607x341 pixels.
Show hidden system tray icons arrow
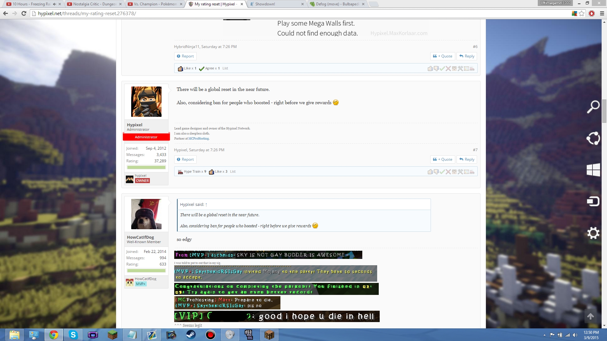pos(544,335)
